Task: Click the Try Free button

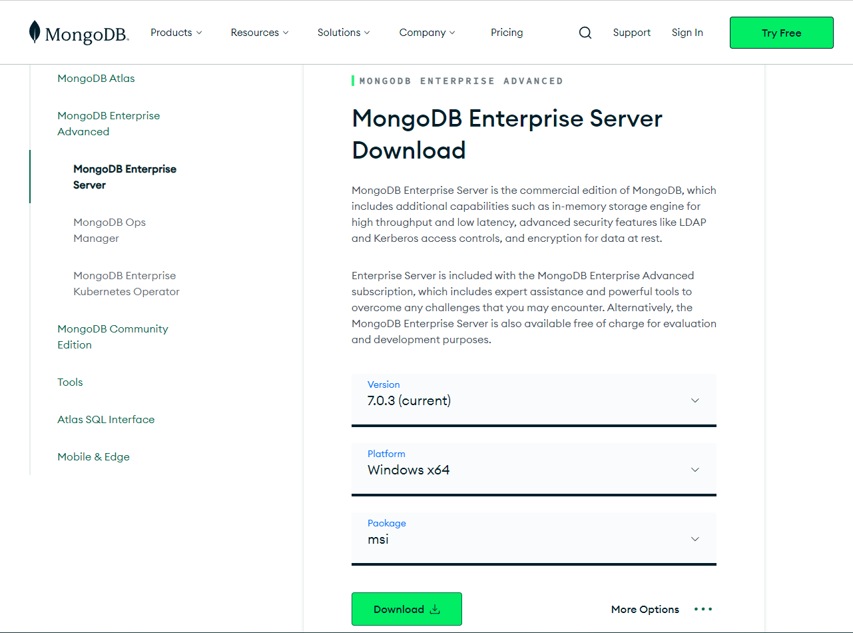Action: point(781,32)
